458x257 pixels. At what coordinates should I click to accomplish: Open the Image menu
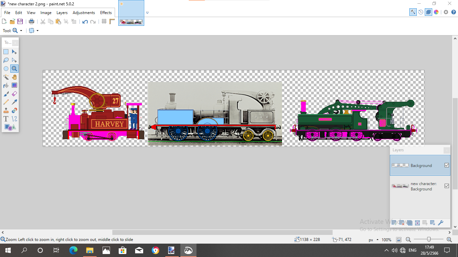pos(46,13)
